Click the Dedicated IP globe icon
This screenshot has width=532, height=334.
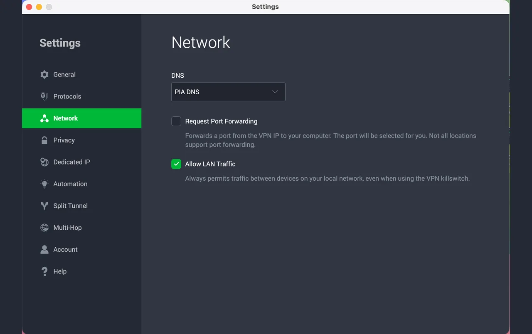pos(44,162)
